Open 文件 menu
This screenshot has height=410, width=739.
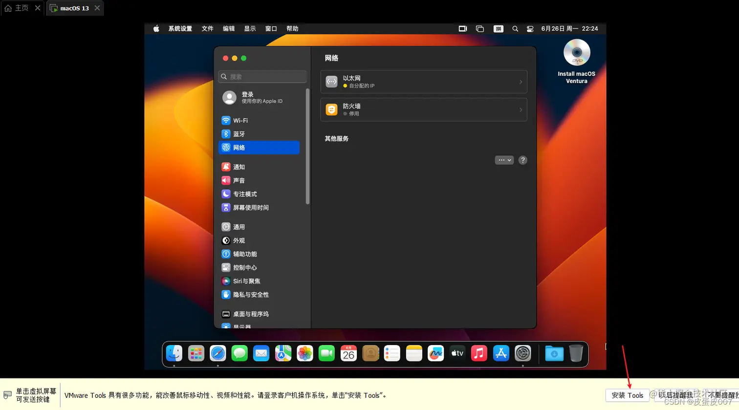pyautogui.click(x=208, y=29)
